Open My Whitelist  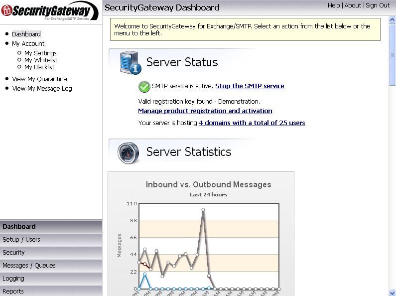coord(41,60)
